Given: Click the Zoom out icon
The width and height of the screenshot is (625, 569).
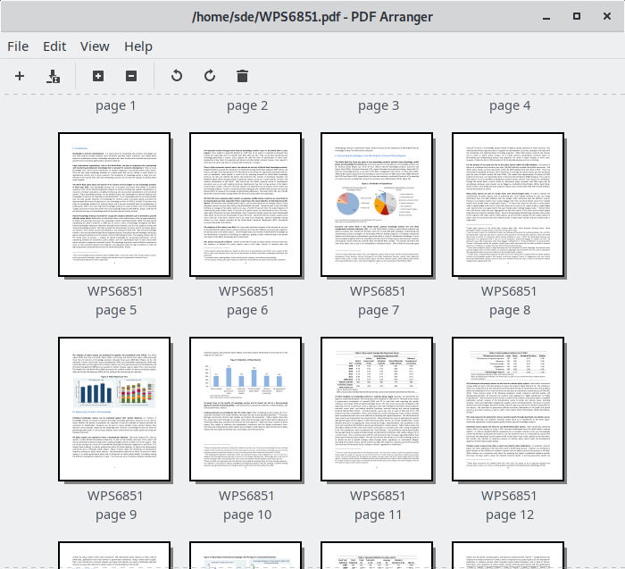Looking at the screenshot, I should [x=131, y=76].
